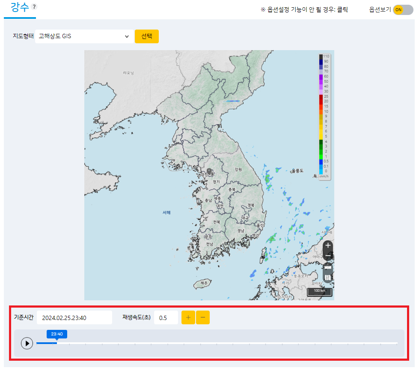Click the middle of the time slider track
Image resolution: width=419 pixels, height=368 pixels.
point(217,343)
